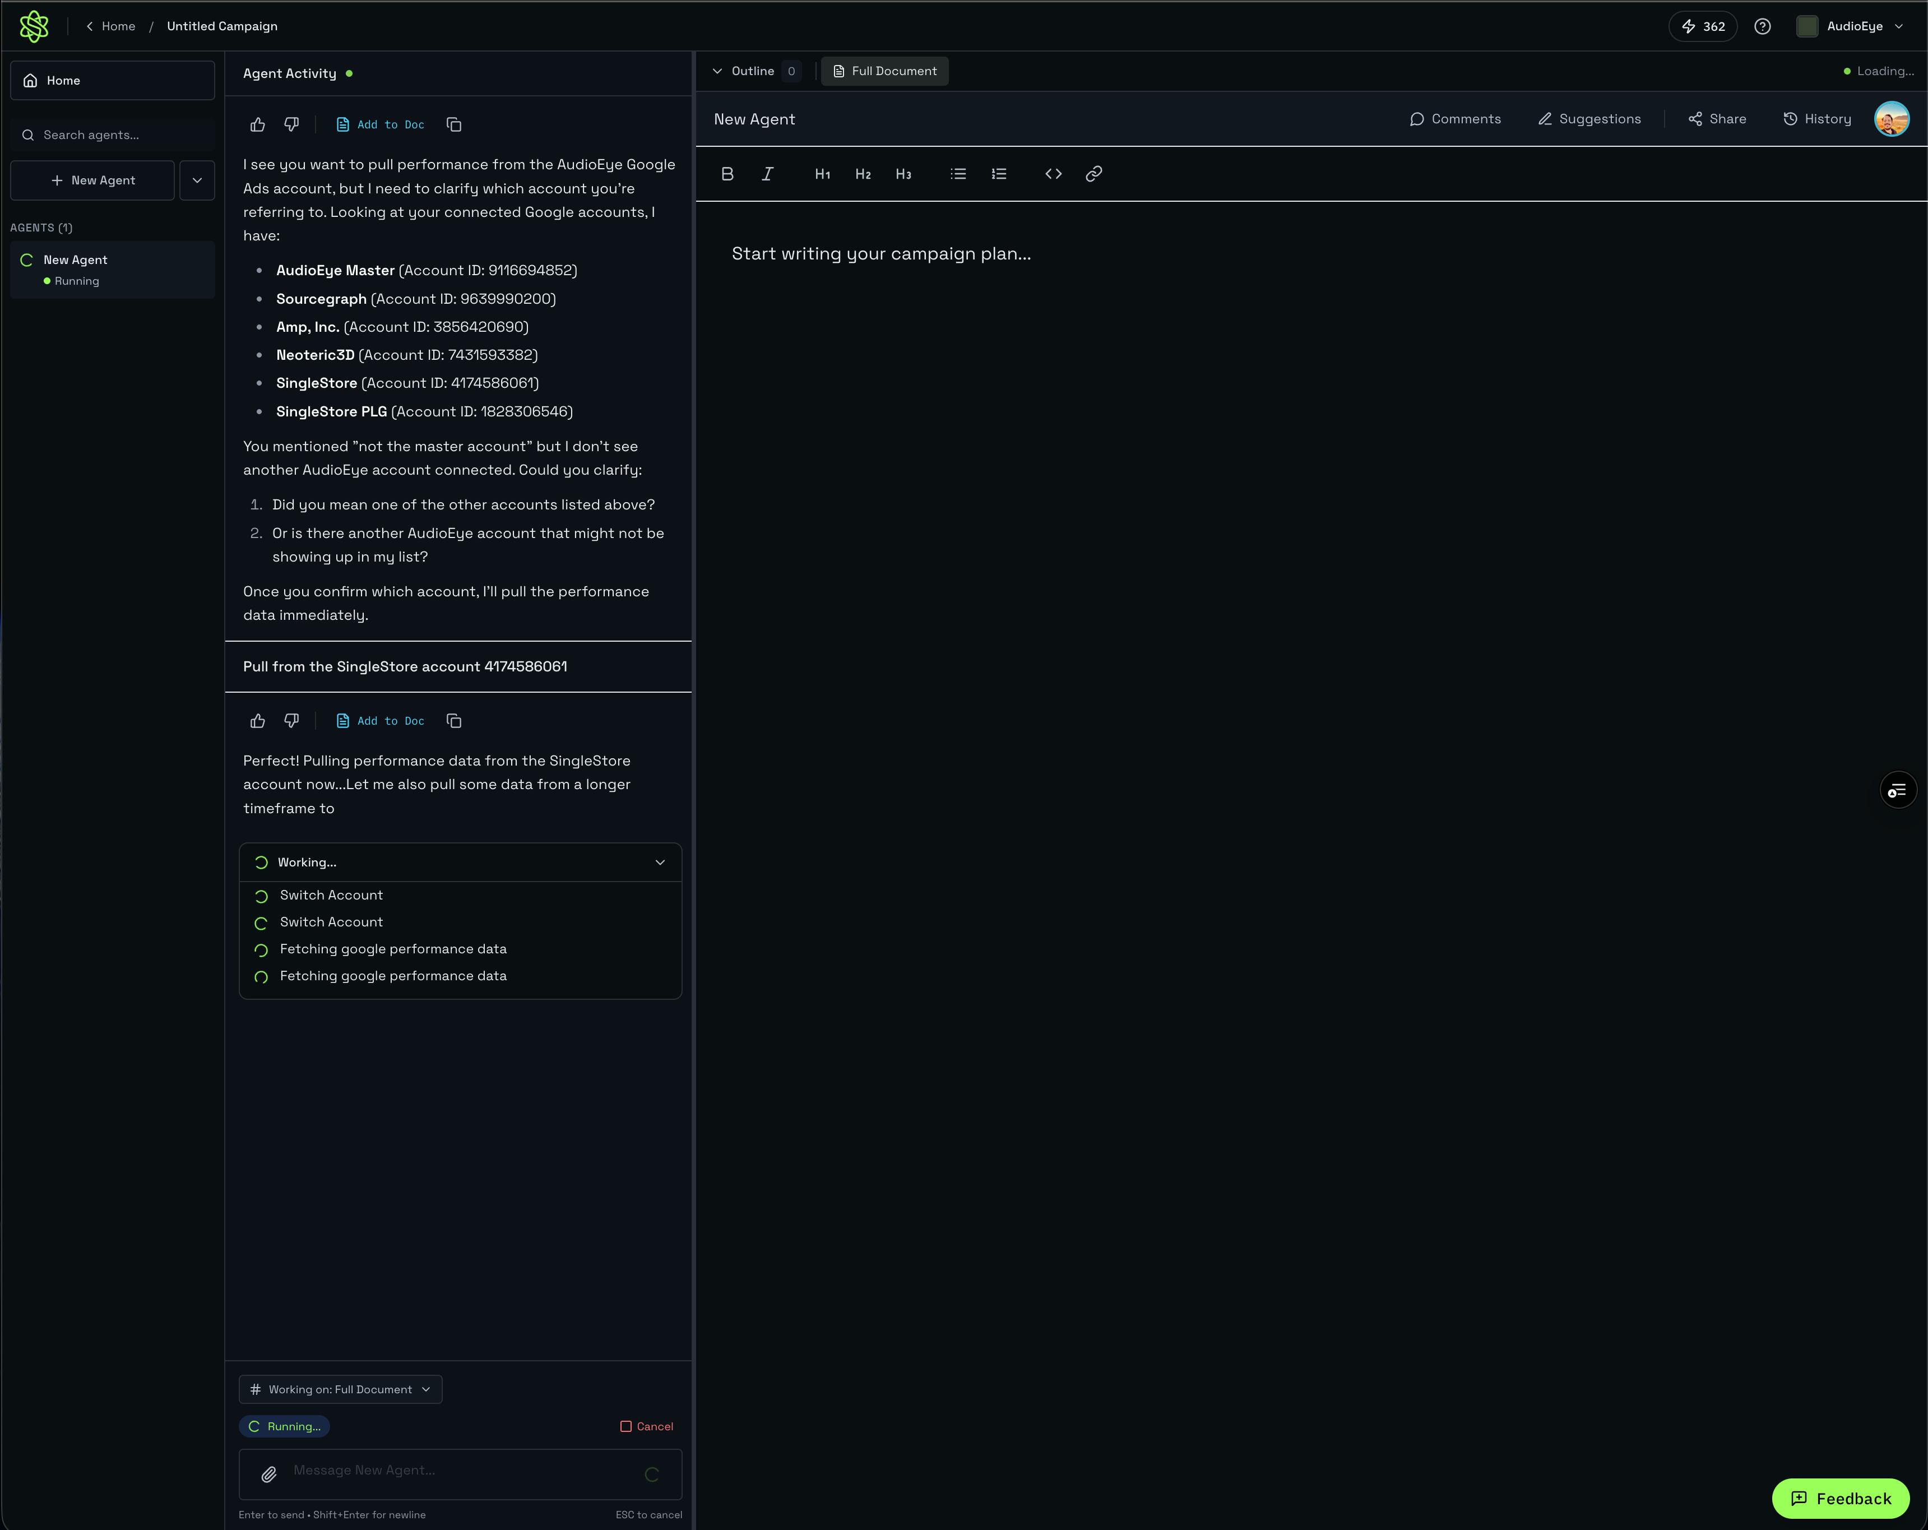This screenshot has height=1530, width=1928.
Task: Select the 'Neoteric3D' account line
Action: tap(407, 355)
